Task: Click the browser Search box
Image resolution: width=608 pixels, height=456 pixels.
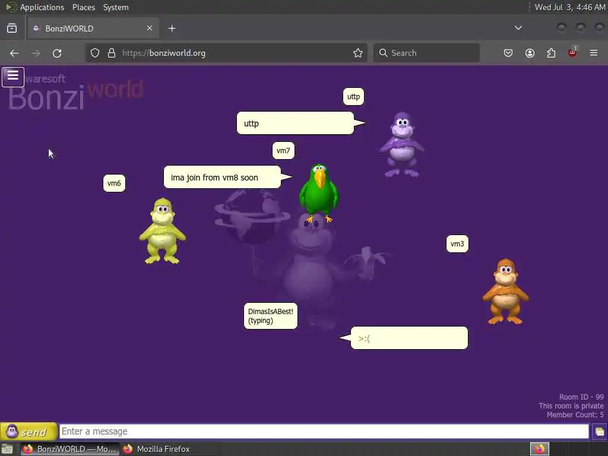Action: click(426, 53)
